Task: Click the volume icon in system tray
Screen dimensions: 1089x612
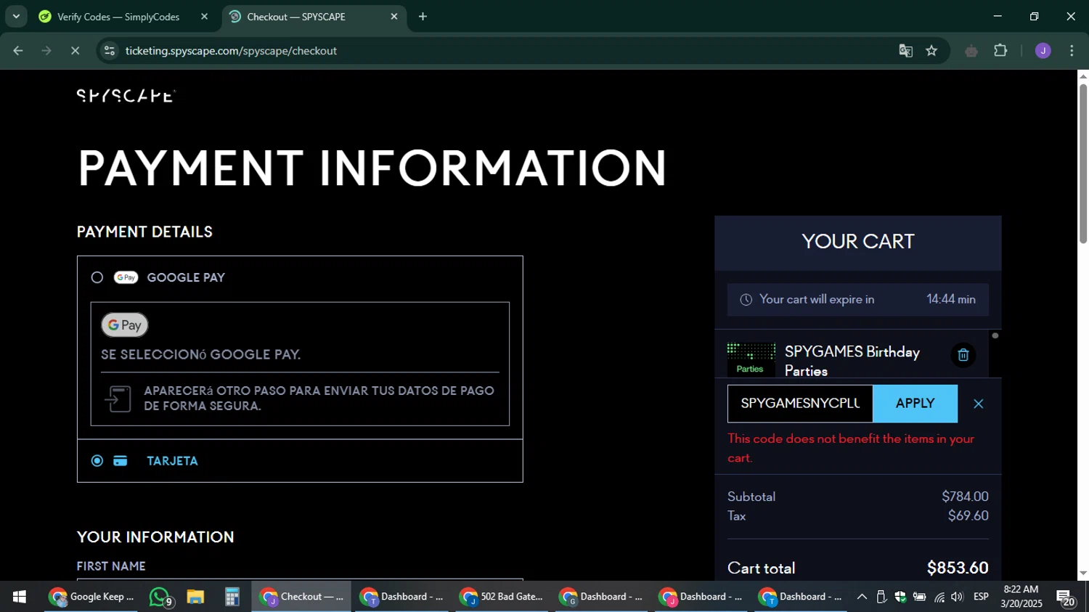Action: 958,597
